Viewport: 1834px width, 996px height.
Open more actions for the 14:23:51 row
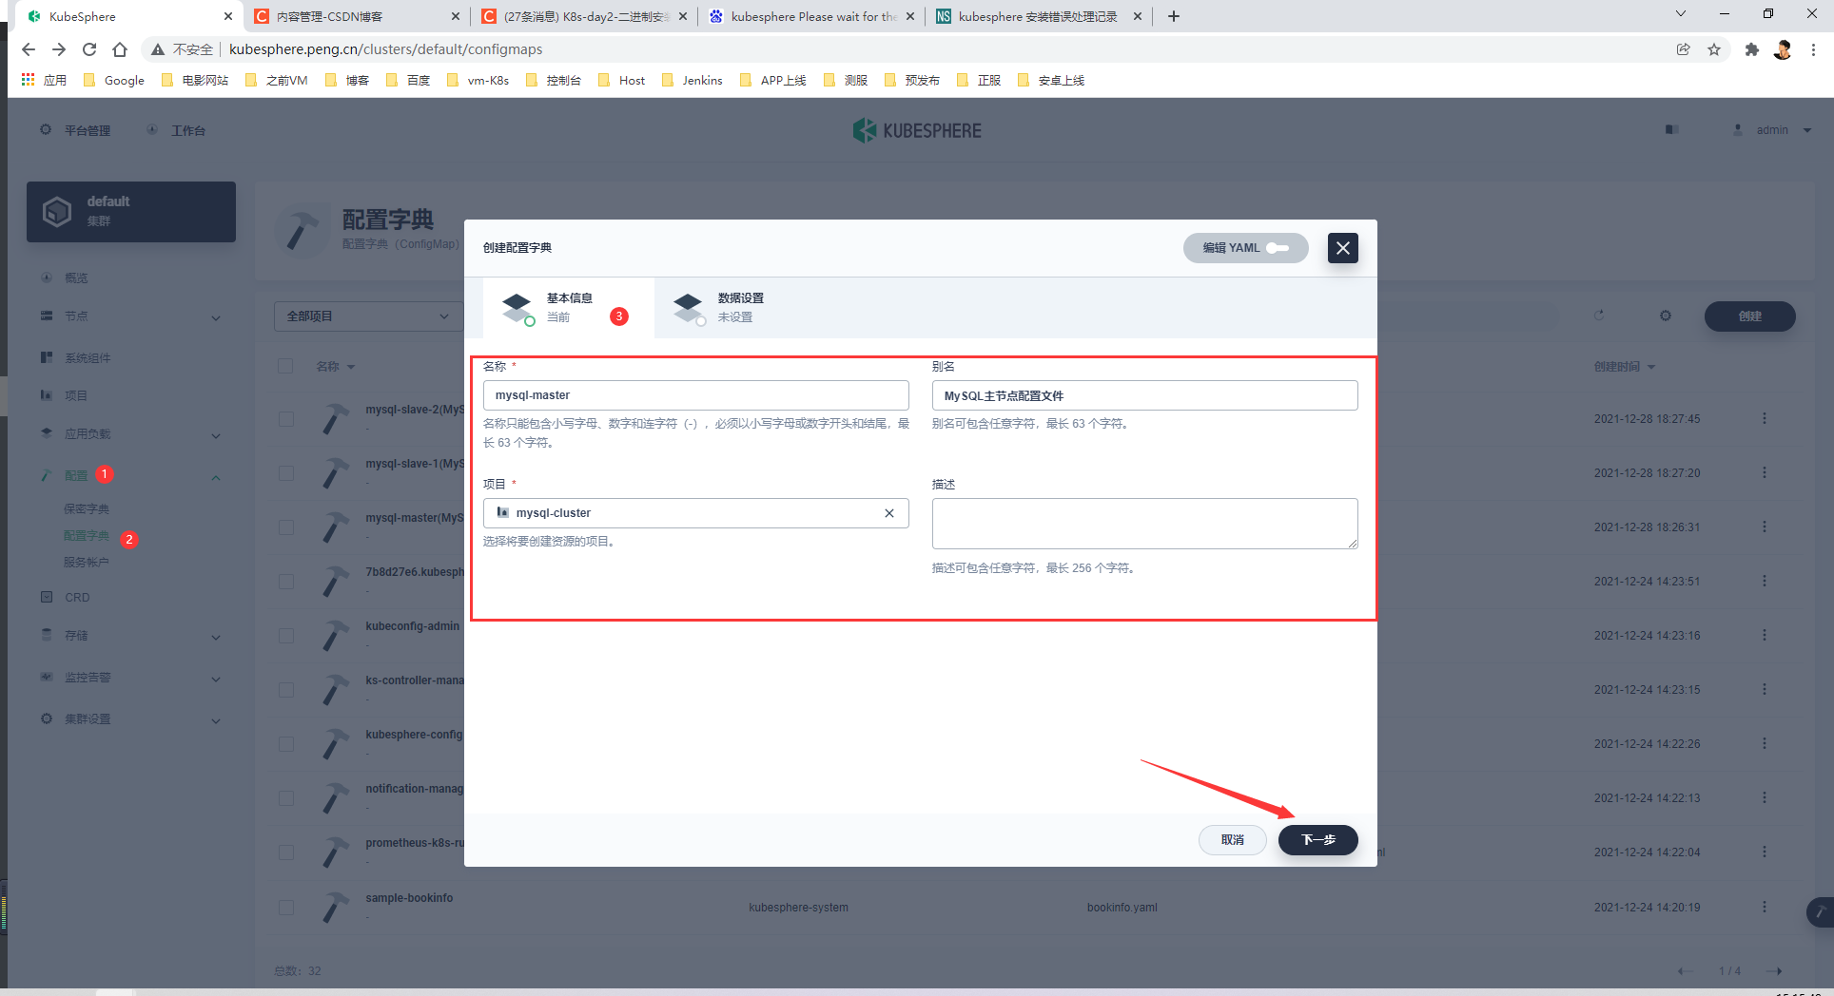tap(1765, 581)
